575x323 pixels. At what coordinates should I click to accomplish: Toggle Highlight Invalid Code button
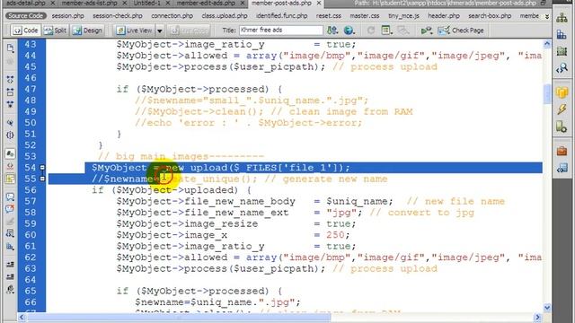[10, 166]
